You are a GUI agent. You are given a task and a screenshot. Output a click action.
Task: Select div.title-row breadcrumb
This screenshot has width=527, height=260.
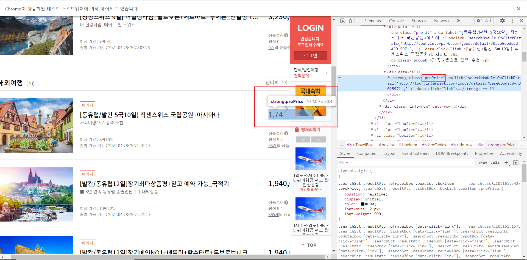pyautogui.click(x=462, y=145)
